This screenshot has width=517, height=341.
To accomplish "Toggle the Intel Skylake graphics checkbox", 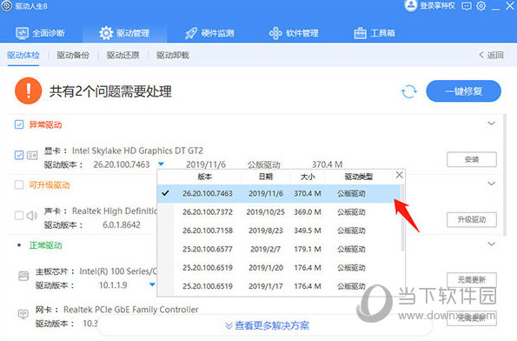I will pyautogui.click(x=19, y=155).
